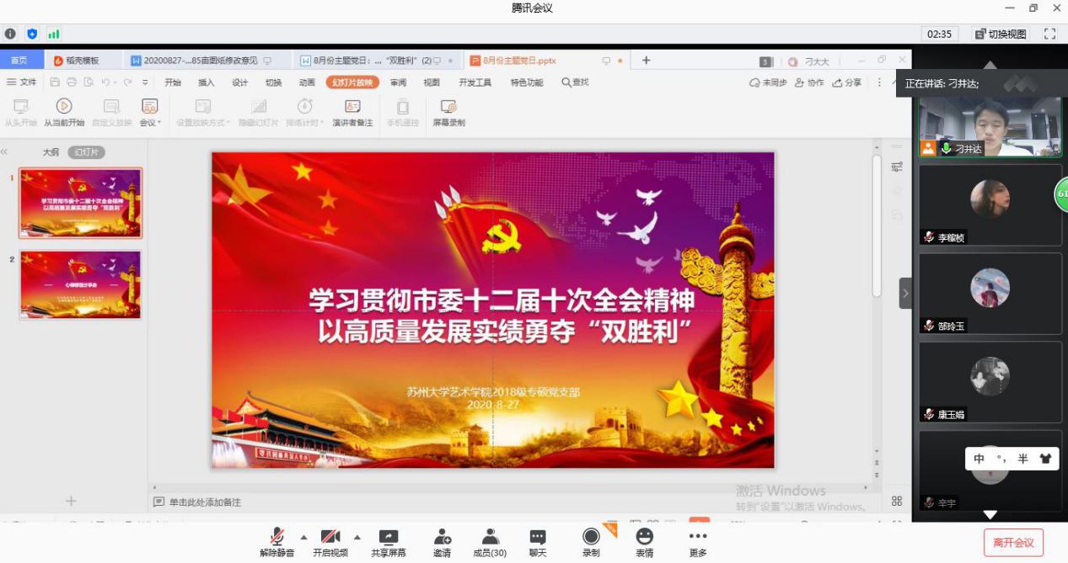Enter fullscreen using the top-right icon
Viewport: 1068px width, 563px height.
tap(1049, 34)
